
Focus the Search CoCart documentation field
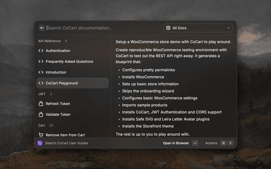point(104,28)
